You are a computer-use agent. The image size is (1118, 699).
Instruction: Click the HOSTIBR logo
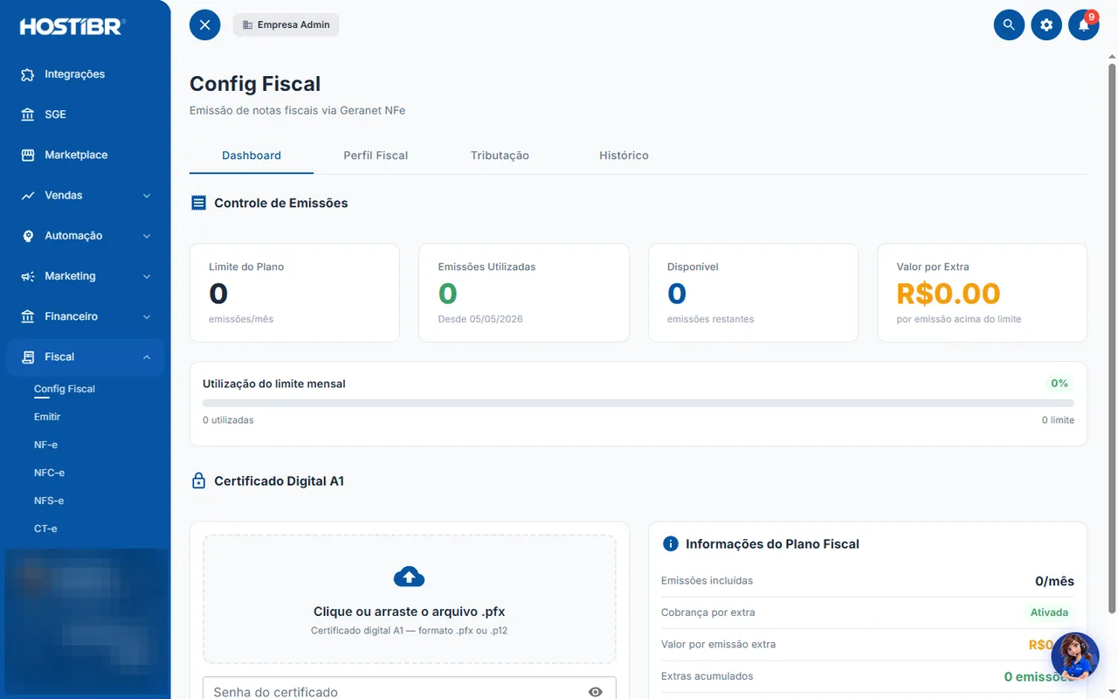72,26
